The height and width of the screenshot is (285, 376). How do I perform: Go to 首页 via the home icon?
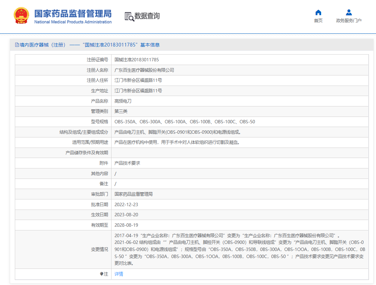318,12
